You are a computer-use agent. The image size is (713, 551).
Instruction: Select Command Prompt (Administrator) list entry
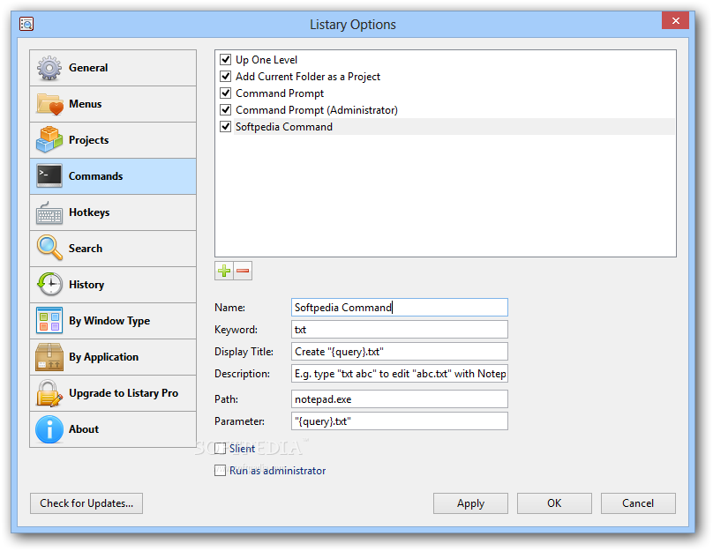(x=317, y=110)
